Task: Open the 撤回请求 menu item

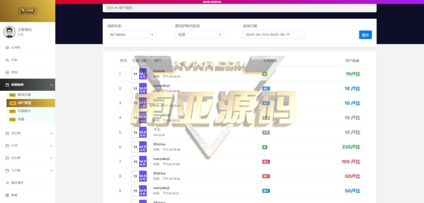Action: pyautogui.click(x=28, y=183)
